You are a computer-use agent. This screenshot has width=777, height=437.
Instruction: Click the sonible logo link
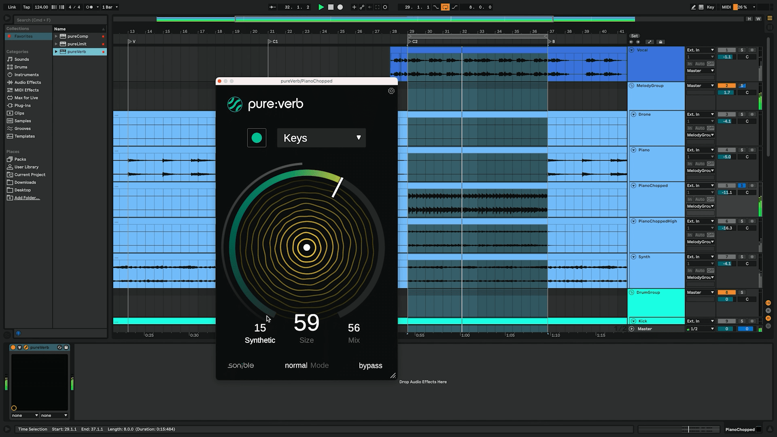(x=241, y=365)
